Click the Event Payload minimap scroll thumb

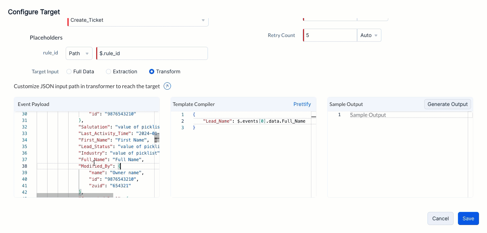click(157, 136)
